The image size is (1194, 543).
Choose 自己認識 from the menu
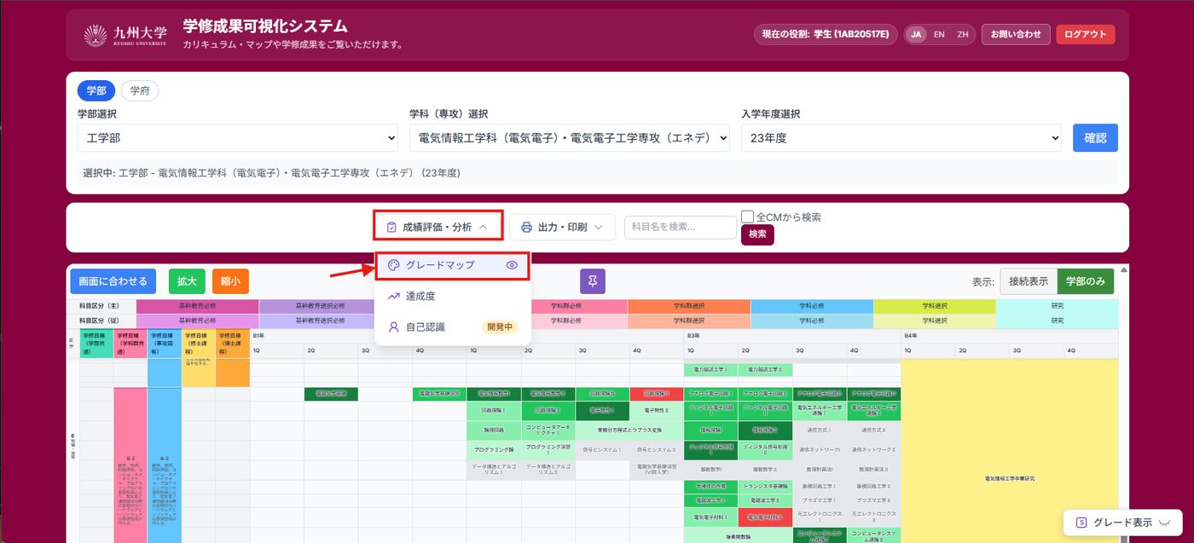[453, 326]
